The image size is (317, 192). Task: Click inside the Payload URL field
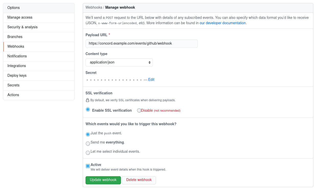tap(141, 43)
